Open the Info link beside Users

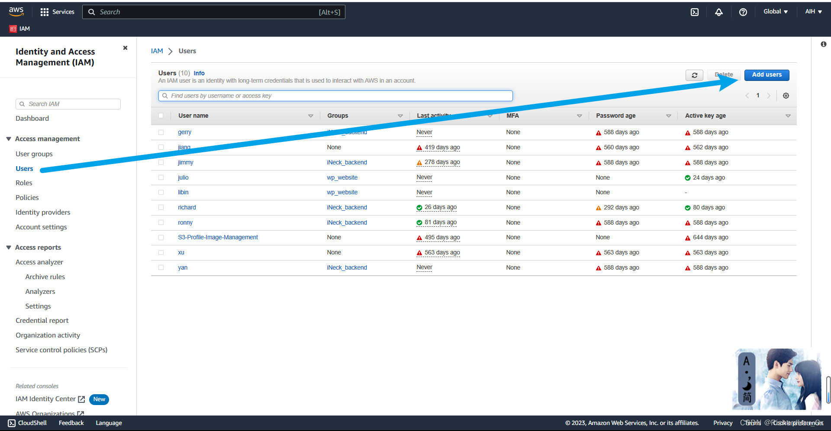click(x=199, y=73)
